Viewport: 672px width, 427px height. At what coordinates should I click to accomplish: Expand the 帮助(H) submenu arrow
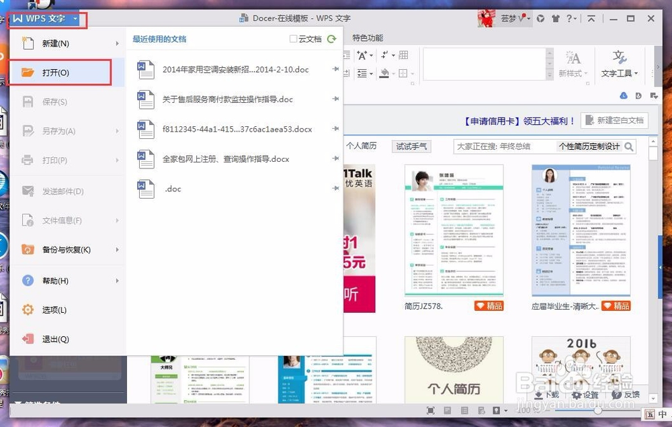click(x=117, y=281)
